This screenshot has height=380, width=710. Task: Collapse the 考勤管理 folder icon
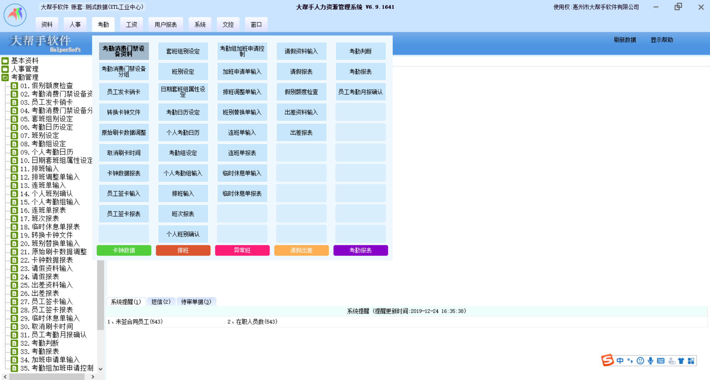pyautogui.click(x=5, y=78)
